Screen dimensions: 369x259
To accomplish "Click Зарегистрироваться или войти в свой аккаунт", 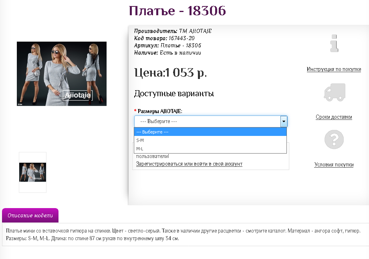I will pyautogui.click(x=189, y=164).
